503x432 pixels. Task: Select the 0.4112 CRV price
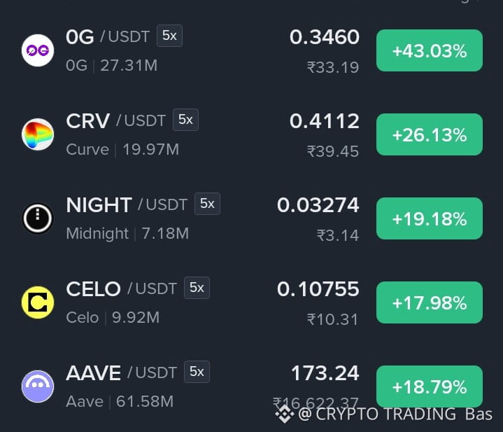tap(325, 121)
